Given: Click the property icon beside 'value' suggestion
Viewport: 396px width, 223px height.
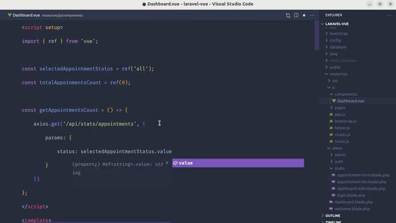Looking at the screenshot, I should (175, 163).
